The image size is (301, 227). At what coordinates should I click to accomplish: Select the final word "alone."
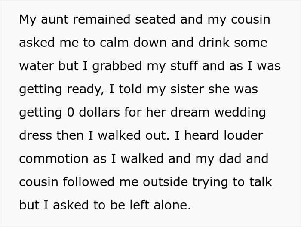172,205
